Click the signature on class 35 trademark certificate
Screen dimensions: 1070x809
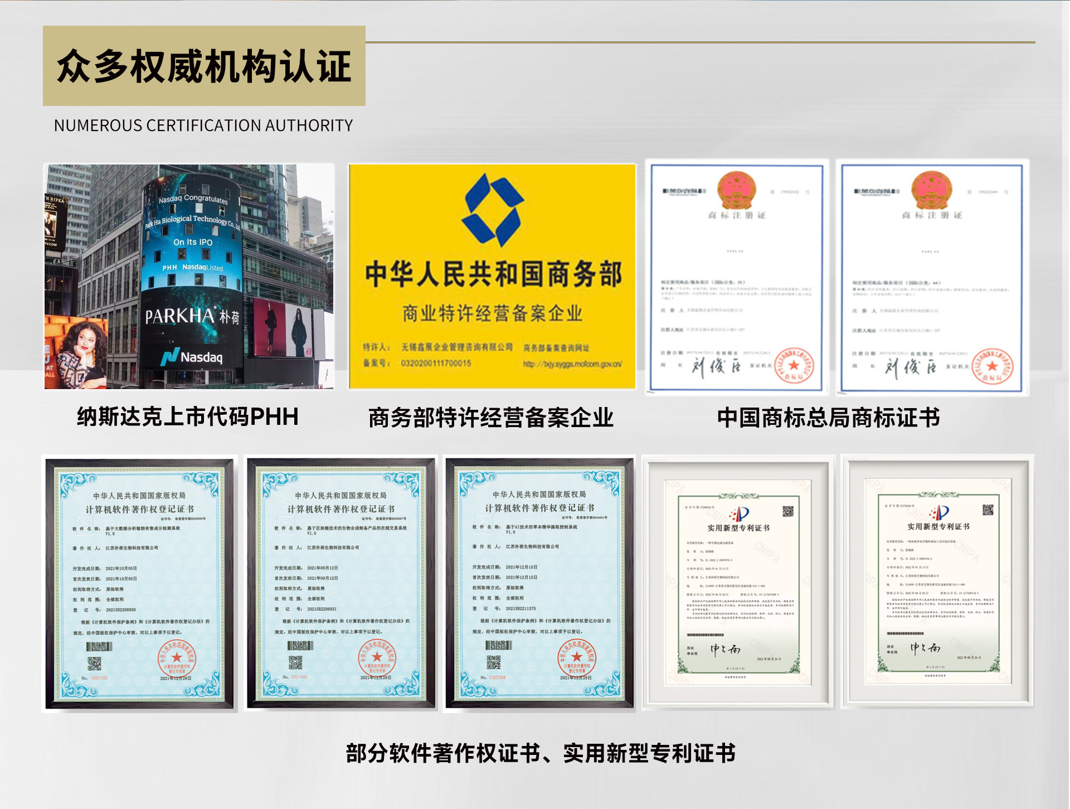(x=717, y=366)
